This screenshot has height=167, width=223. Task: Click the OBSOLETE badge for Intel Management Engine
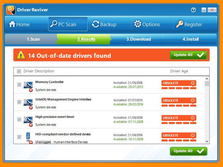tap(179, 100)
